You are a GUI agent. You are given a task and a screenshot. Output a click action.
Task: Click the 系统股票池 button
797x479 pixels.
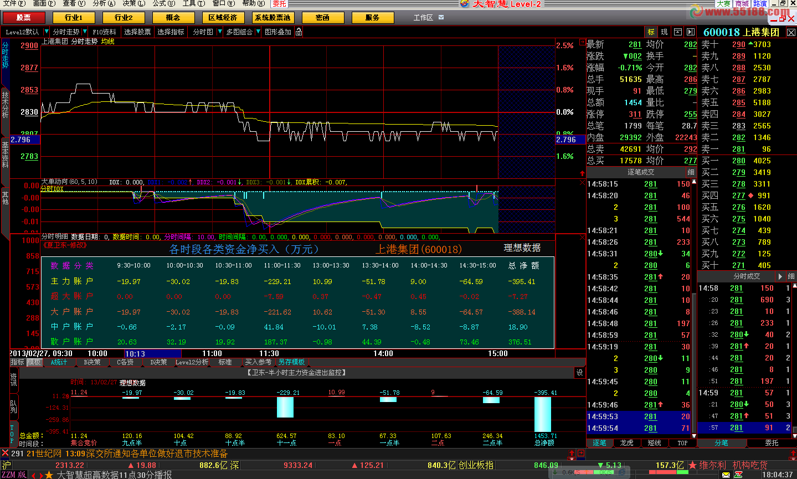tap(272, 18)
